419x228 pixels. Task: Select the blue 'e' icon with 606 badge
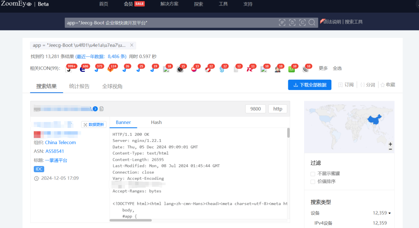point(83,70)
